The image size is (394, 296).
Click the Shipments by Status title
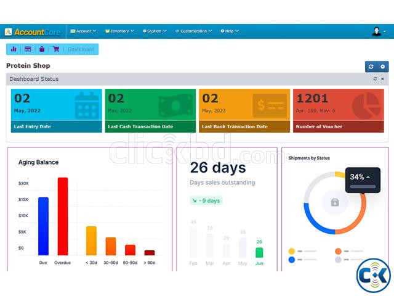[309, 158]
